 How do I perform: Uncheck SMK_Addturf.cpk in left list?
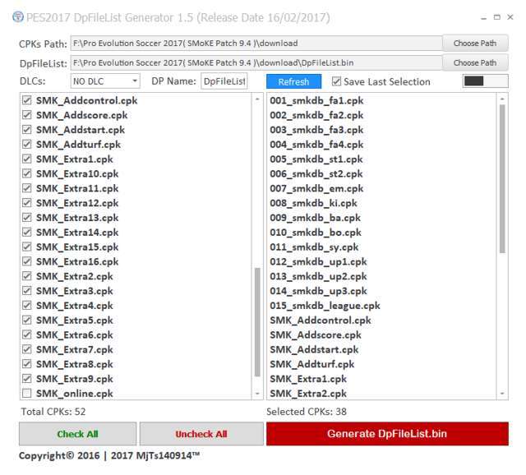[x=27, y=145]
